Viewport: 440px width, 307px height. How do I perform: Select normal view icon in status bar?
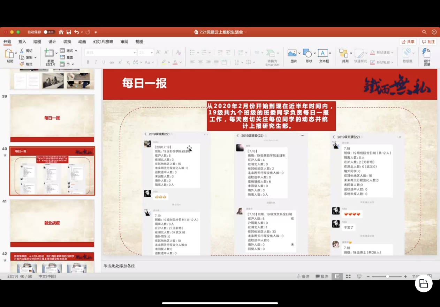[337, 276]
